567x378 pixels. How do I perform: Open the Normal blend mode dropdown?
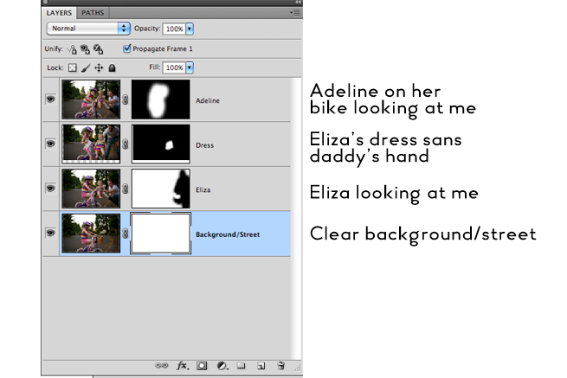pos(88,29)
